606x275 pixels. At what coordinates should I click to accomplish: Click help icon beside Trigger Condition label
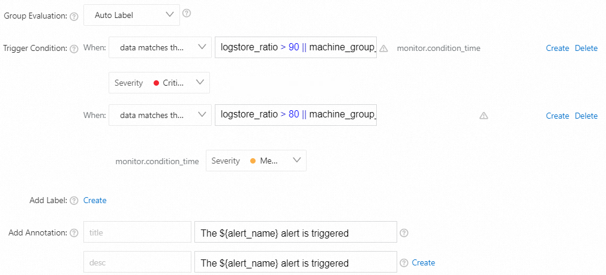tap(74, 49)
